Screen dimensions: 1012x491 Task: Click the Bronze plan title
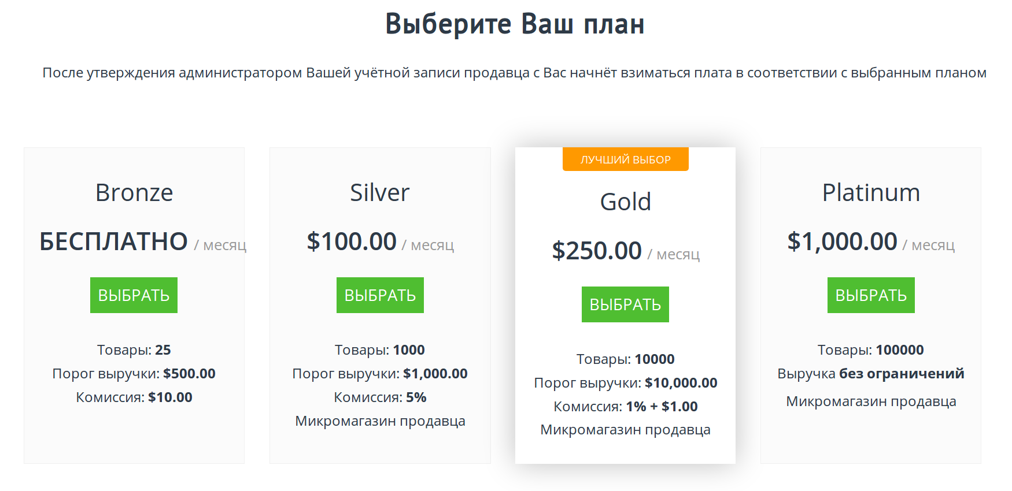pos(134,192)
